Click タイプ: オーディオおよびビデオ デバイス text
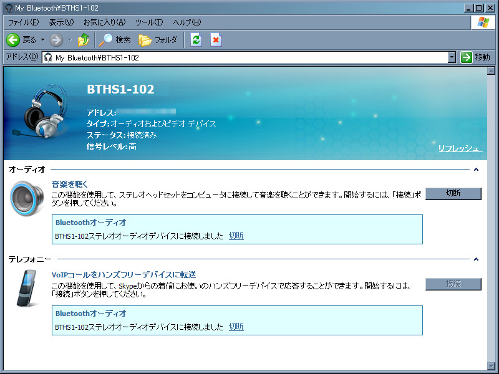Image resolution: width=499 pixels, height=374 pixels. click(x=151, y=123)
